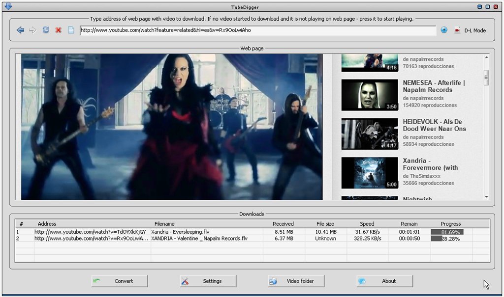
Task: Click the forward navigation arrow
Action: tap(33, 30)
